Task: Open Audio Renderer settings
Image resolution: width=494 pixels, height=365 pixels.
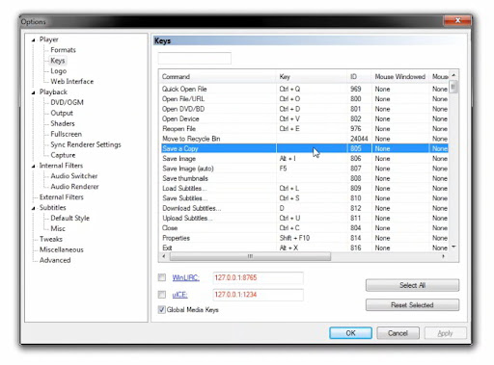Action: (74, 187)
